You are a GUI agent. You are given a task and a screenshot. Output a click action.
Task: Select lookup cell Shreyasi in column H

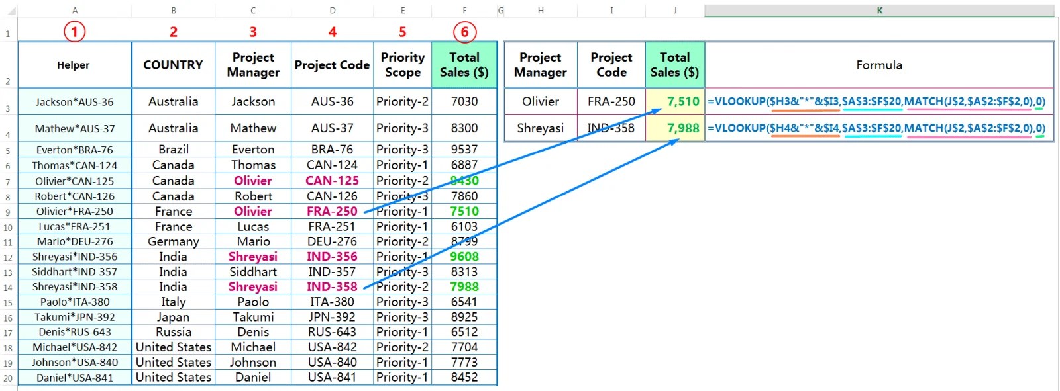point(541,128)
